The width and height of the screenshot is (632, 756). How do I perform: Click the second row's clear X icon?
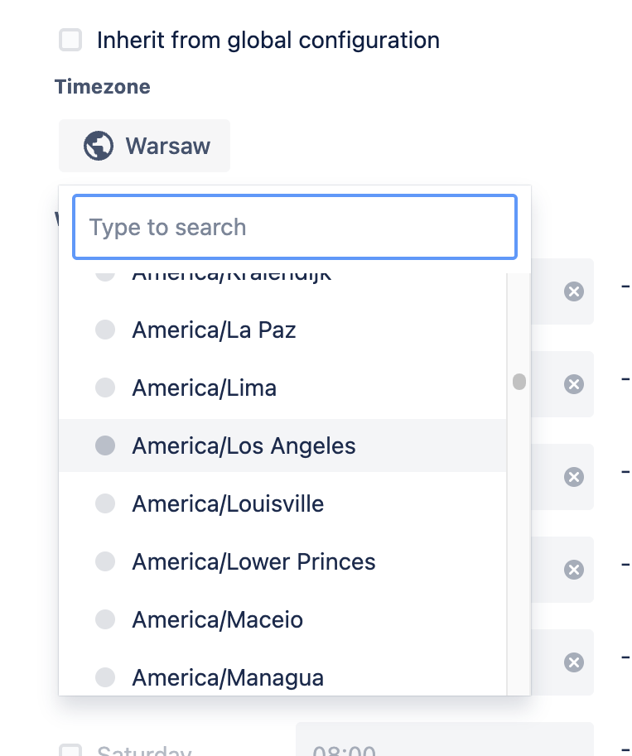574,384
